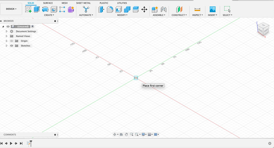Select the Rectangular Pattern tool
This screenshot has width=274, height=148.
point(62,9)
